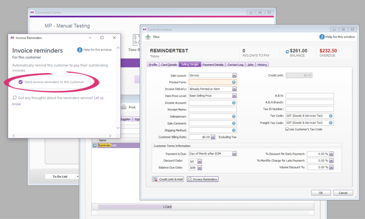Click the green New card plus icon

click(x=148, y=37)
